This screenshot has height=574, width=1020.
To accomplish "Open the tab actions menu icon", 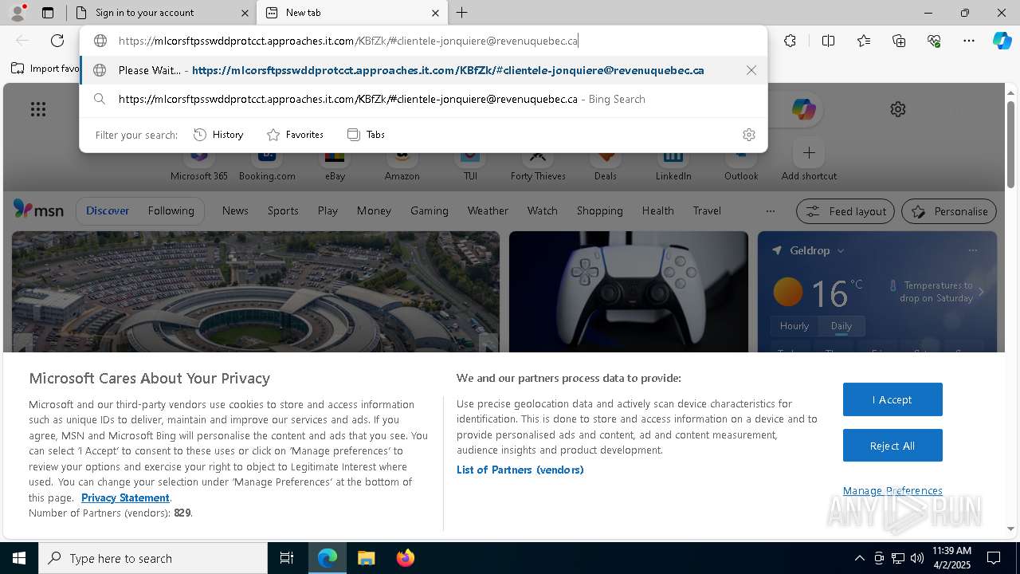I will (x=48, y=13).
